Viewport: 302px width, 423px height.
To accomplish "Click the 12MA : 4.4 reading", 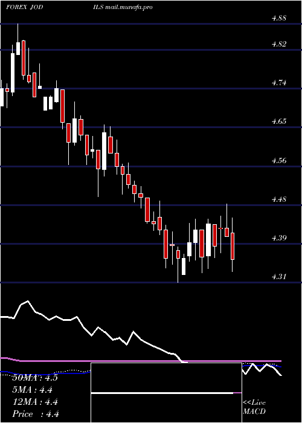I will (35, 402).
